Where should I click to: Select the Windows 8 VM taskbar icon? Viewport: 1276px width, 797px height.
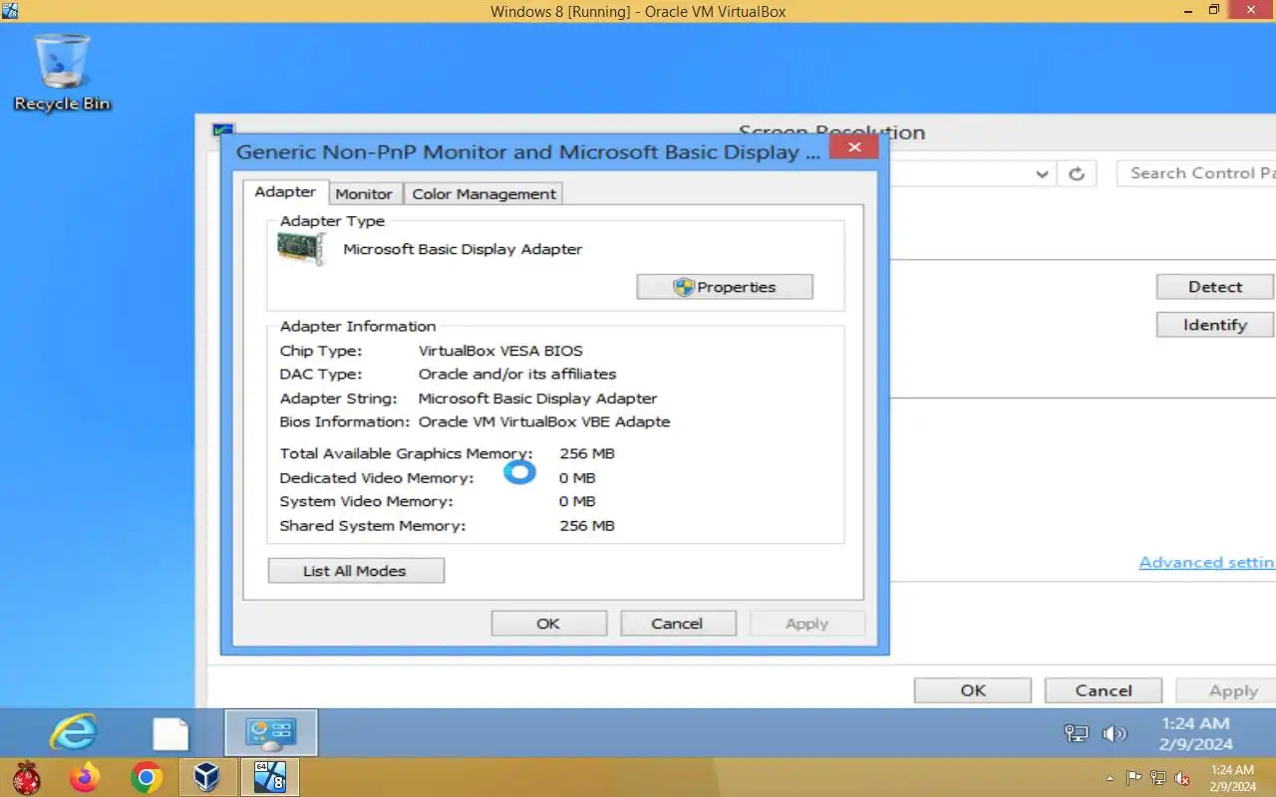(269, 777)
